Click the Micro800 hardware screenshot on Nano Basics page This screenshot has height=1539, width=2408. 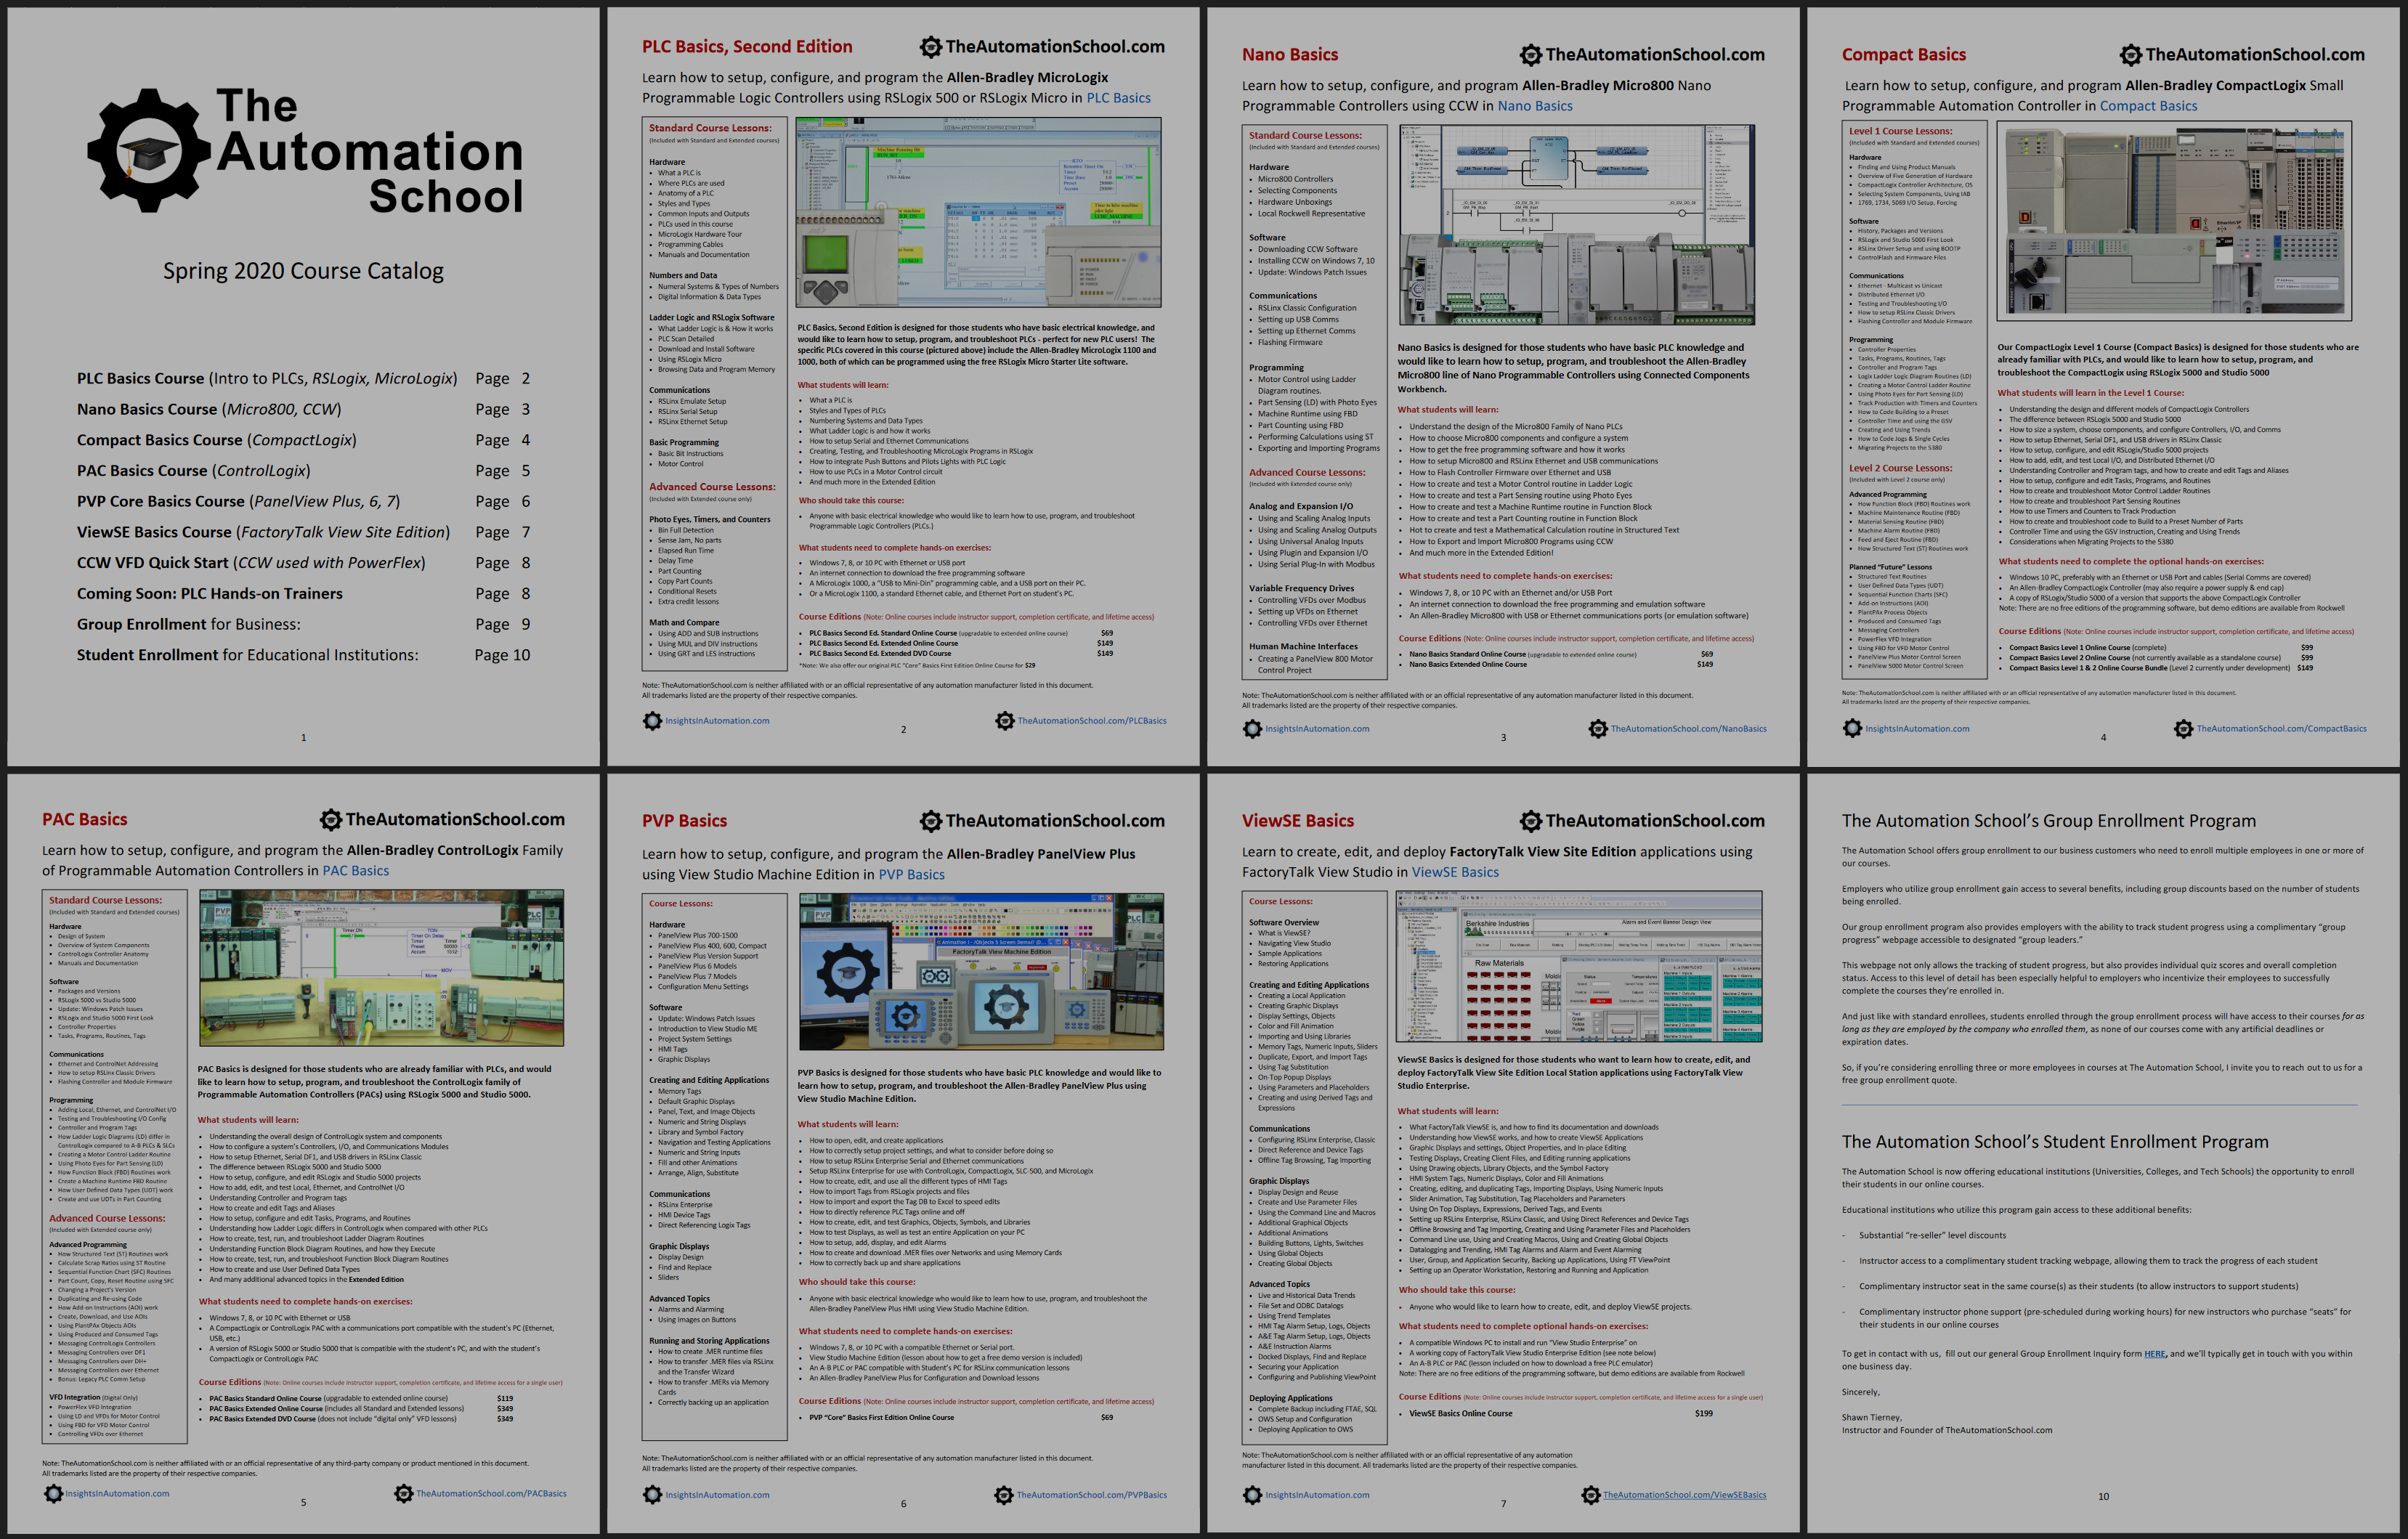(1576, 224)
